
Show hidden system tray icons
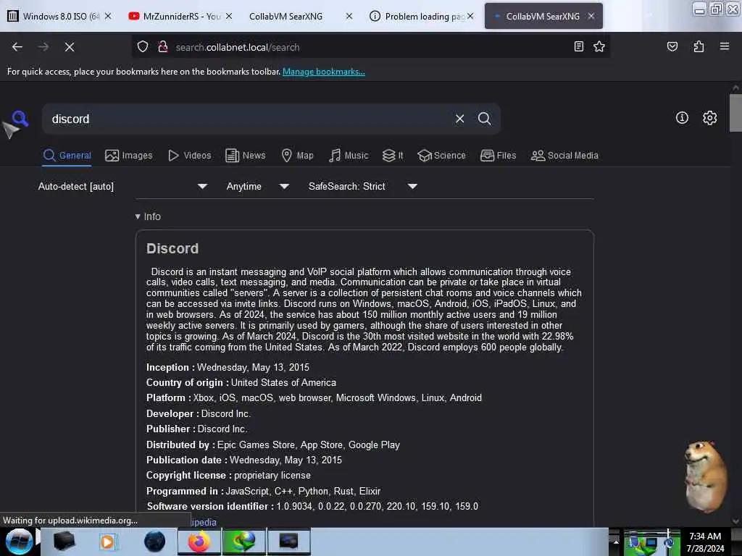(x=616, y=542)
